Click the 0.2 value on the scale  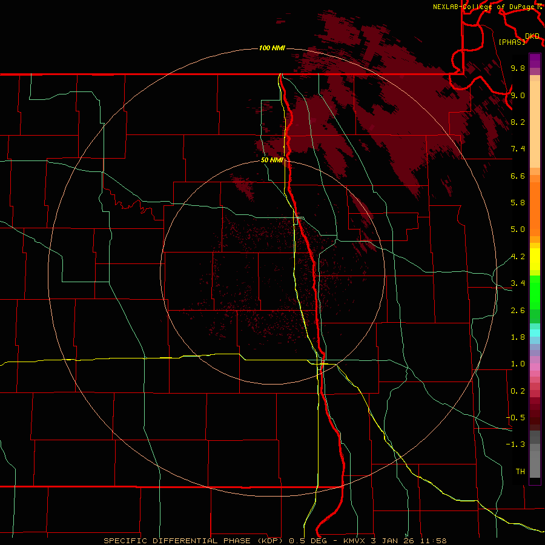(x=518, y=391)
